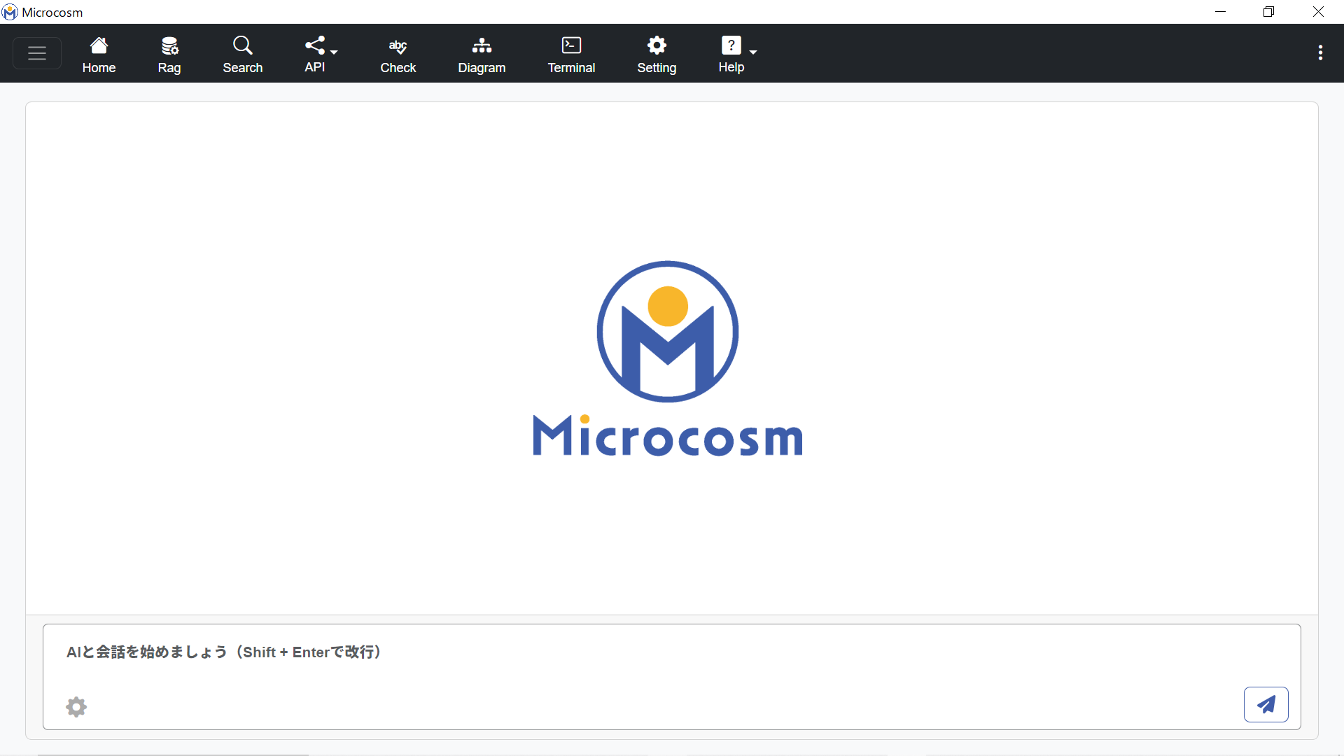Launch the Terminal page

571,55
